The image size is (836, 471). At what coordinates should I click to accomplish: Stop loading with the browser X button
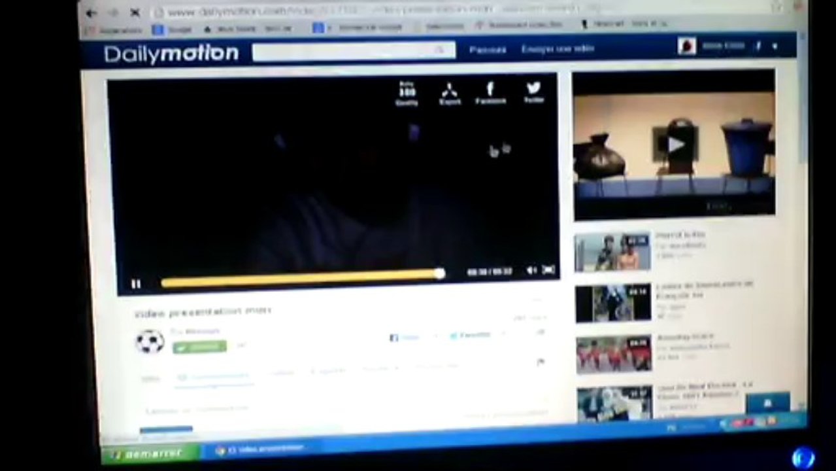(135, 12)
